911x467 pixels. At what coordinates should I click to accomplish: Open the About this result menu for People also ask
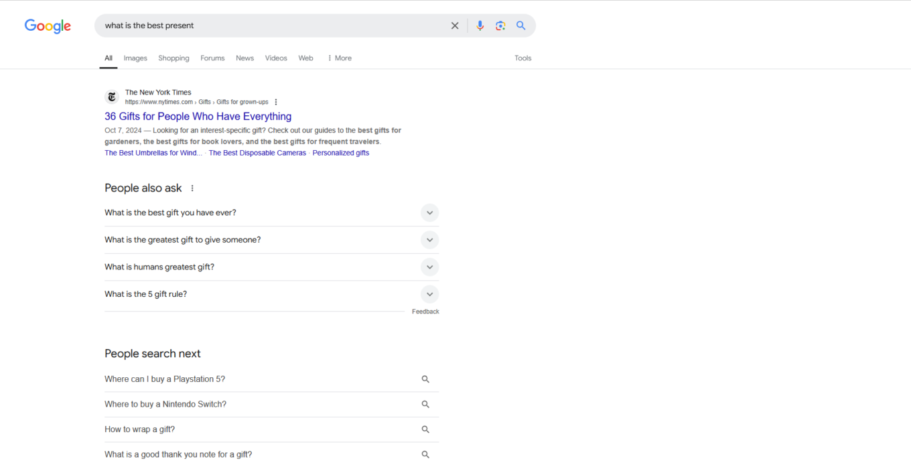192,188
